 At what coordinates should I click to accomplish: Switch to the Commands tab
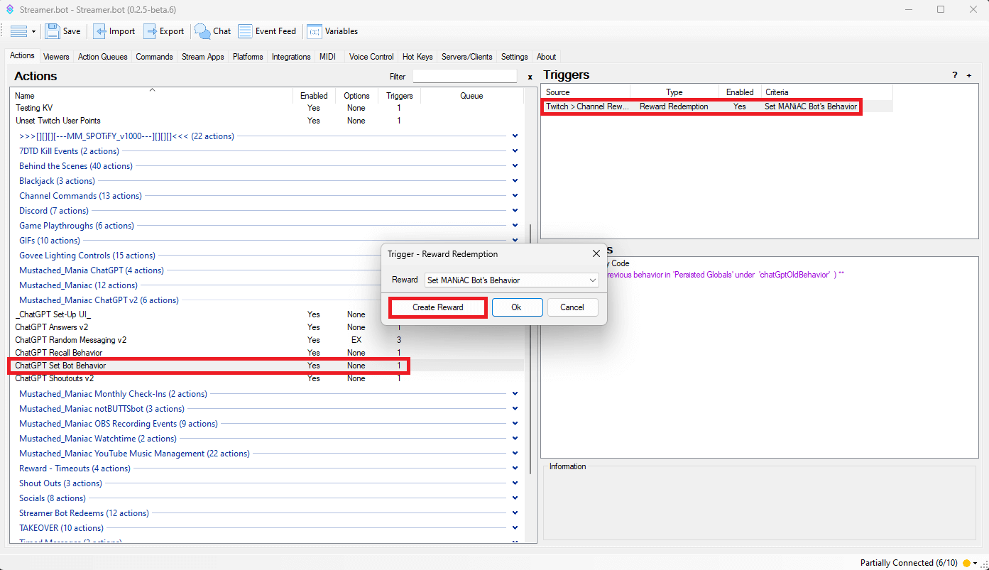point(154,57)
